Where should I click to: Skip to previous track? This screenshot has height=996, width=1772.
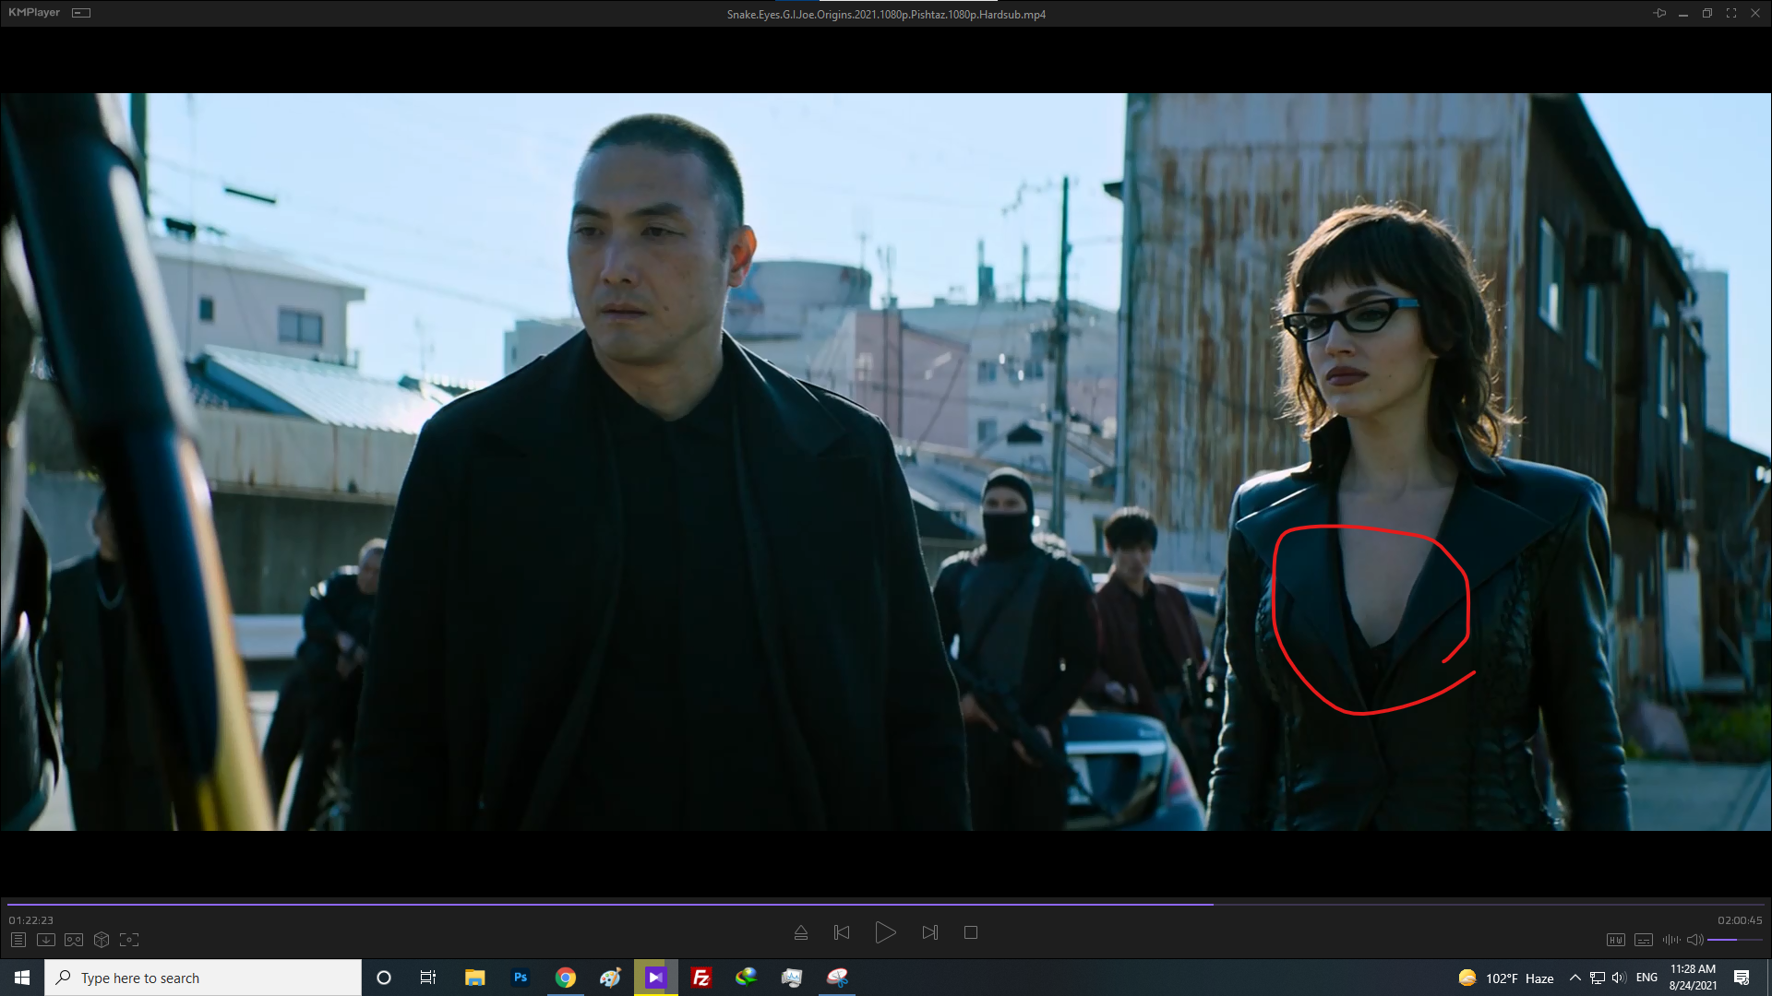[x=842, y=932]
